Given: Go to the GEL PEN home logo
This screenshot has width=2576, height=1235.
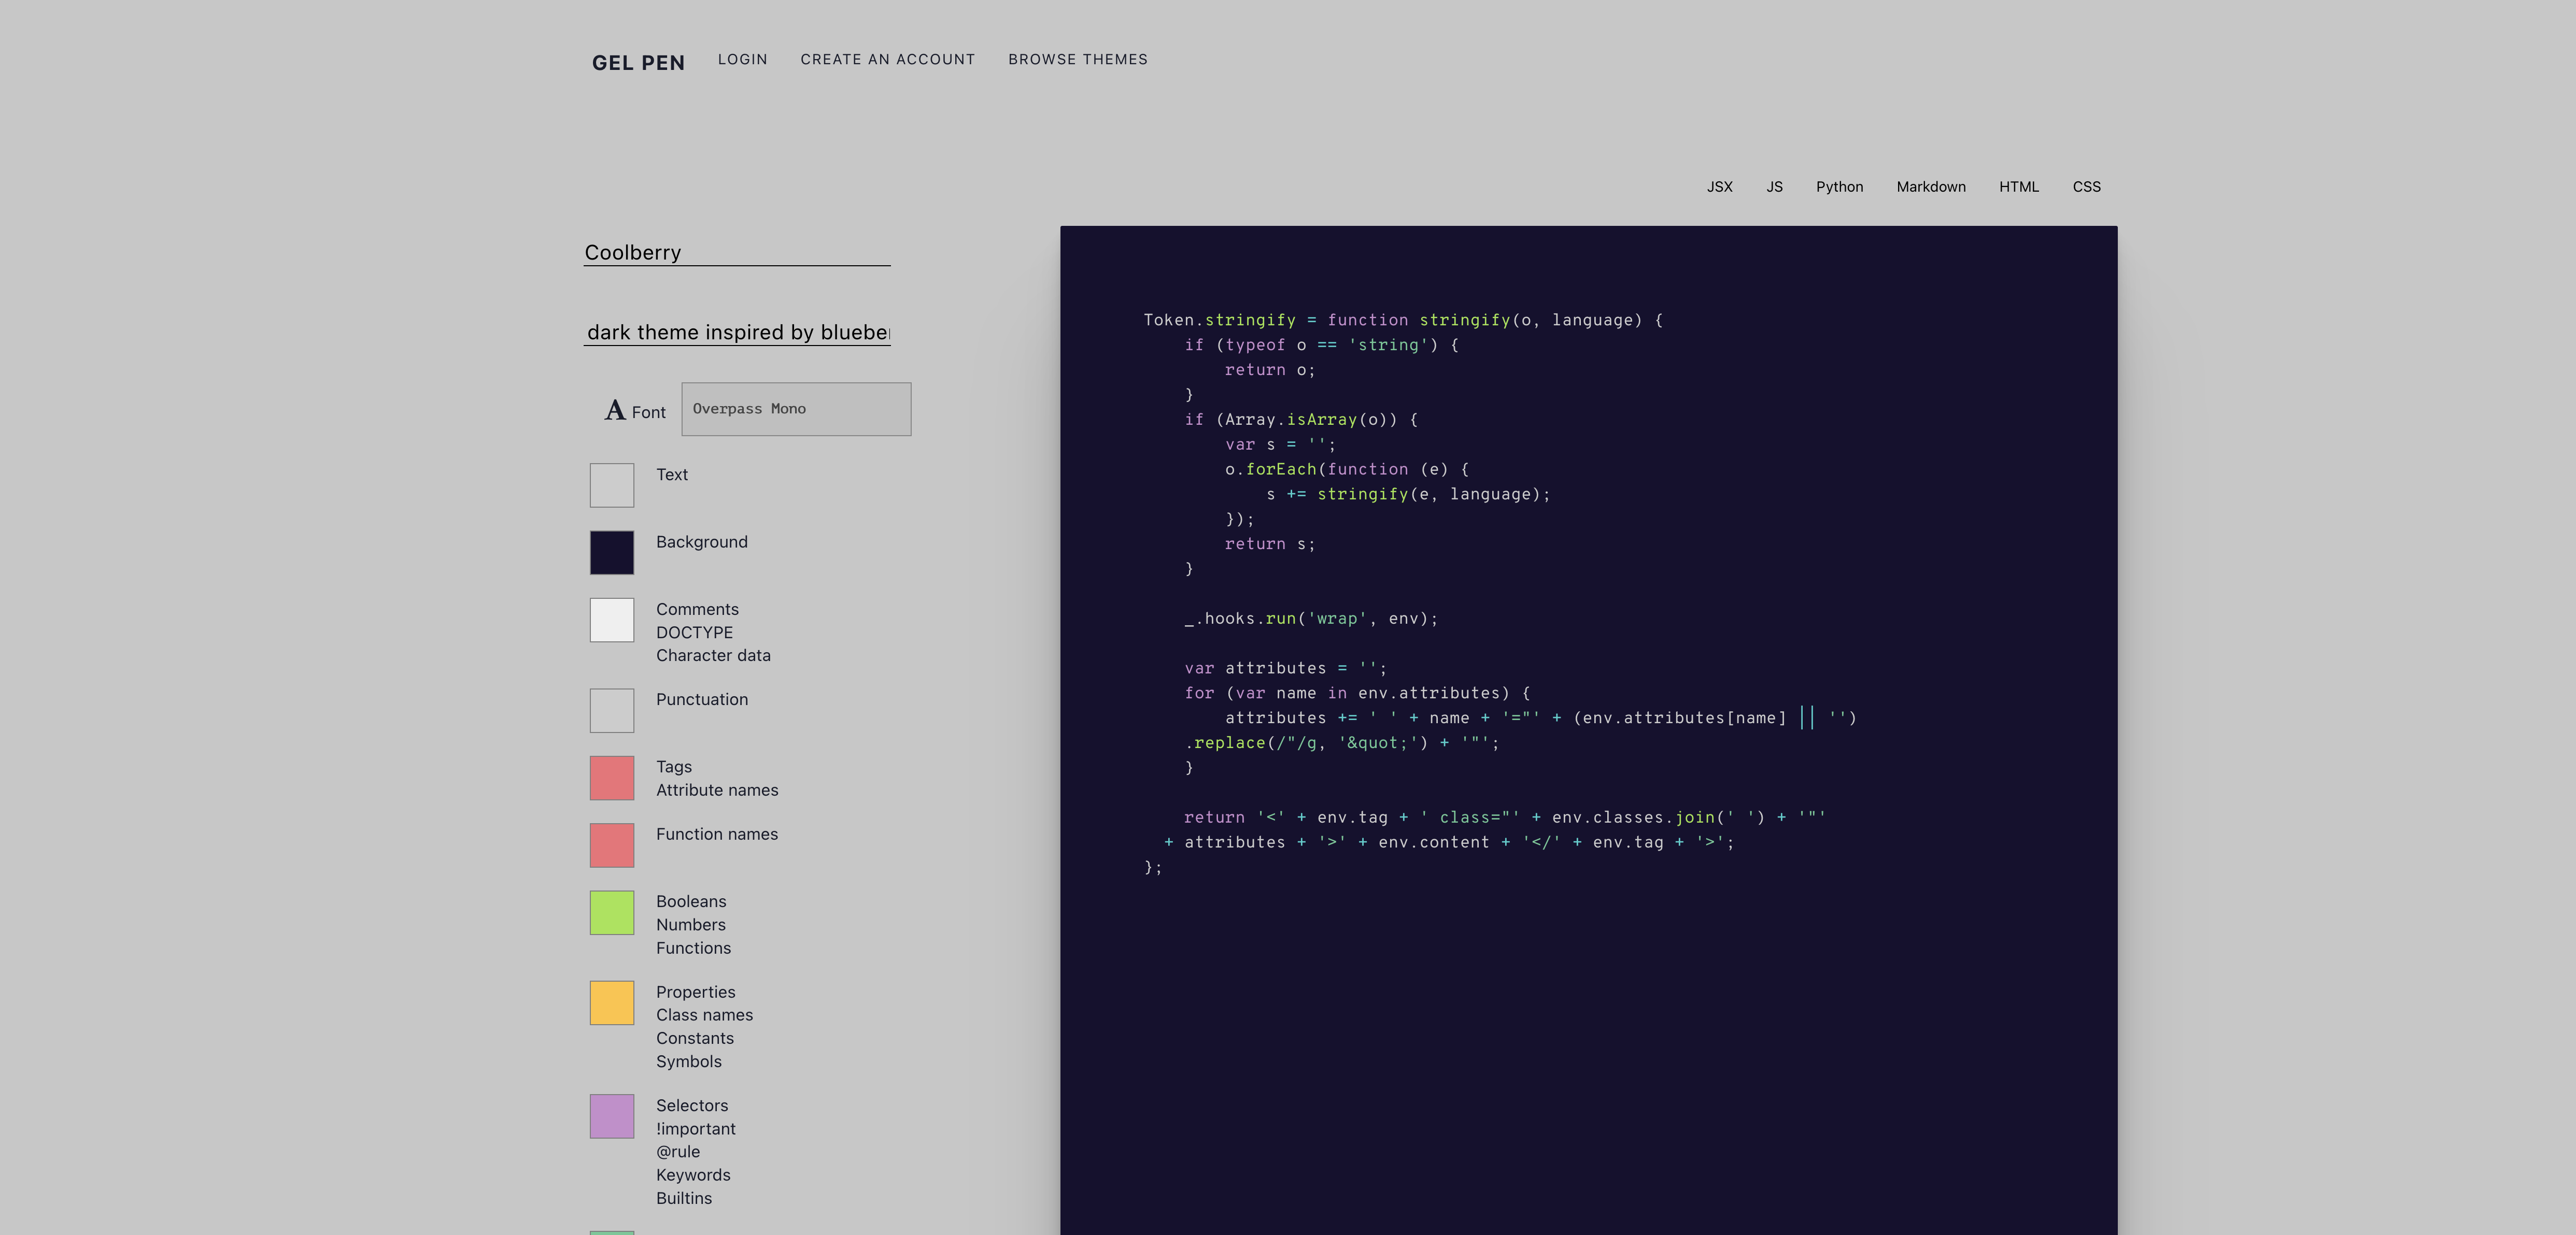Looking at the screenshot, I should (638, 63).
